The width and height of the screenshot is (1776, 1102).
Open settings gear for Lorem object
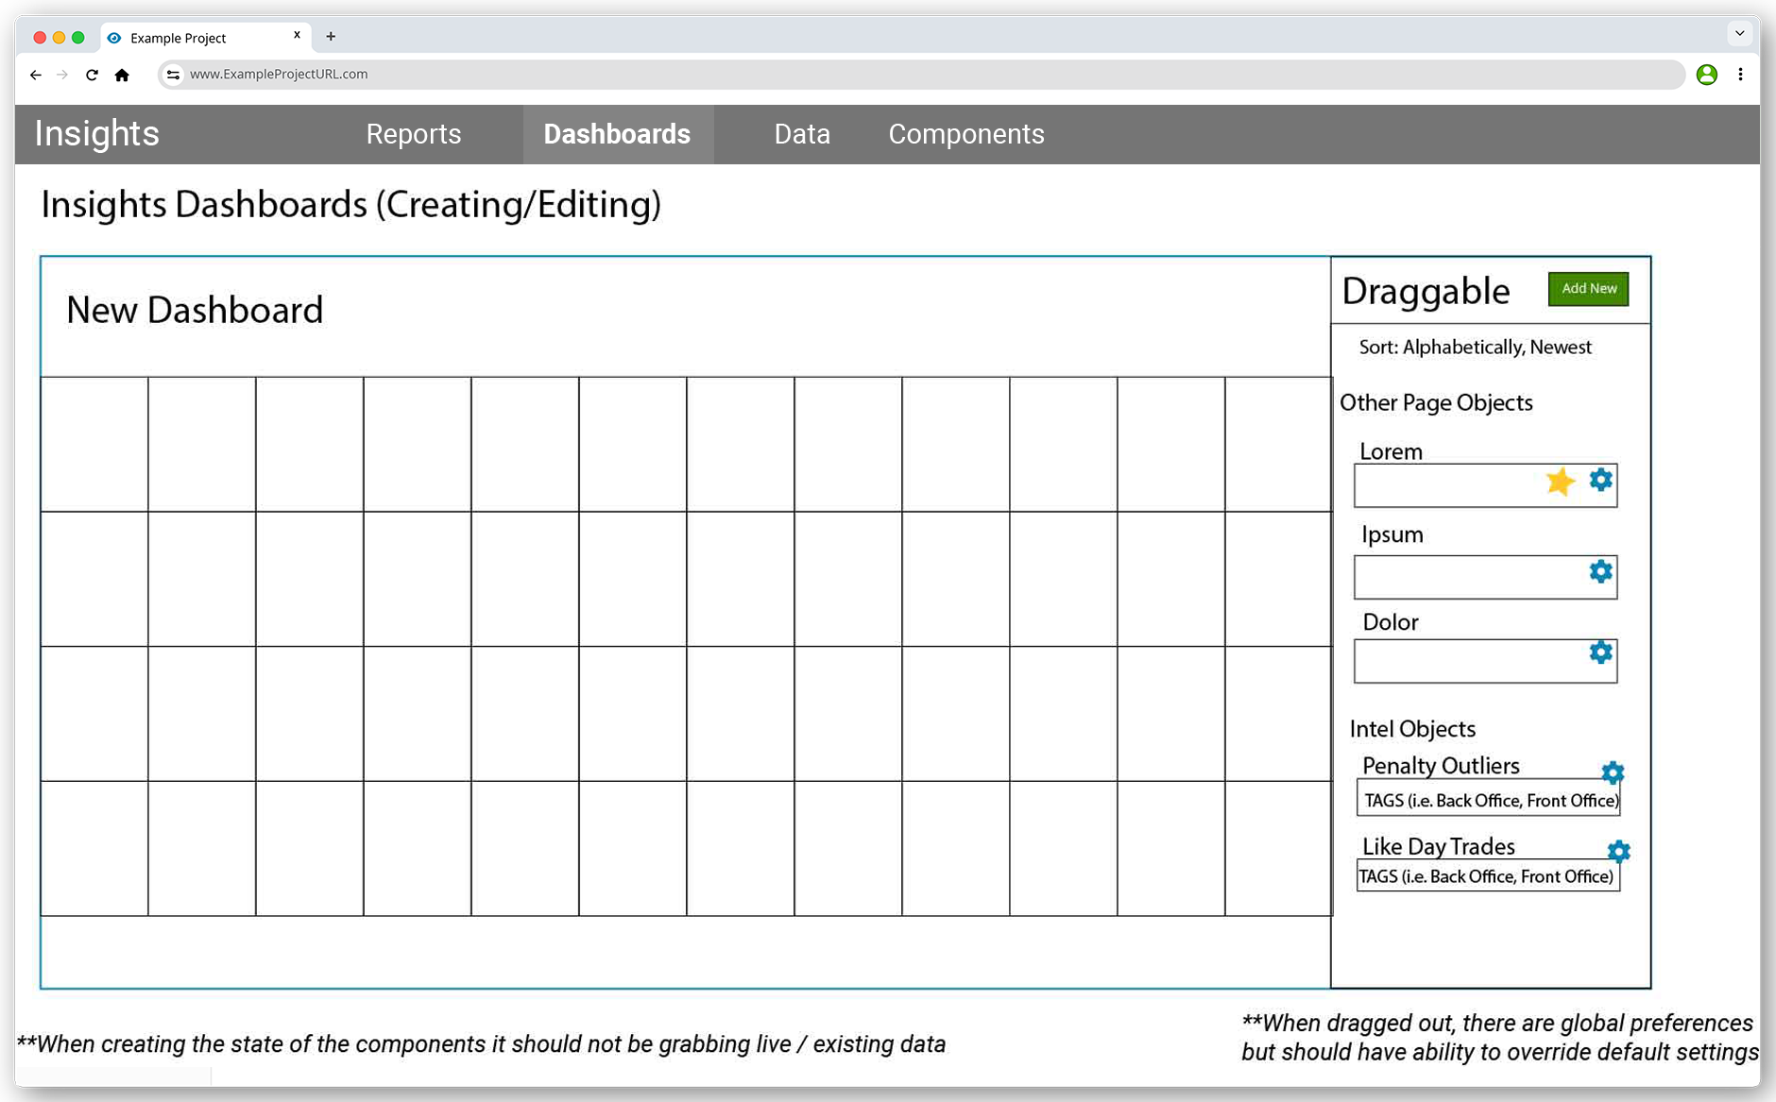(1600, 480)
